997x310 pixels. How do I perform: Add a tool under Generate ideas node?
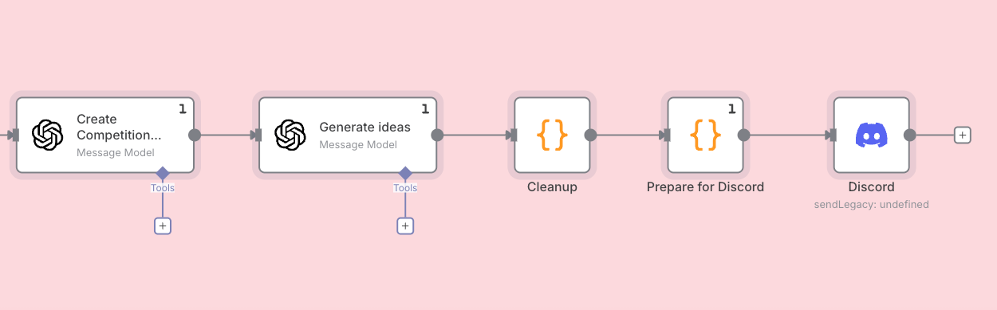405,226
